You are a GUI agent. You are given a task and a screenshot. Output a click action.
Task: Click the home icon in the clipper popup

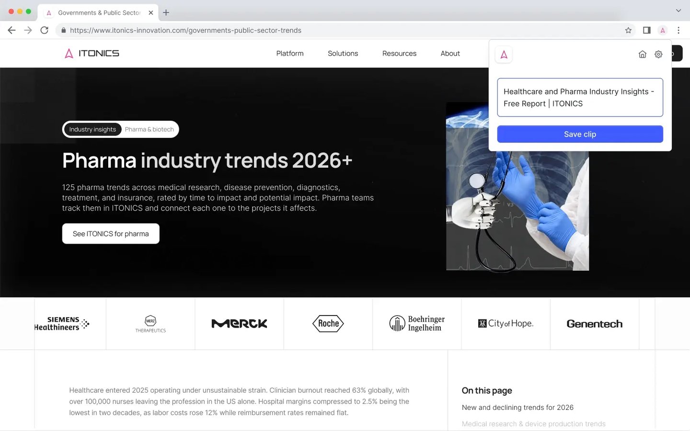coord(643,54)
